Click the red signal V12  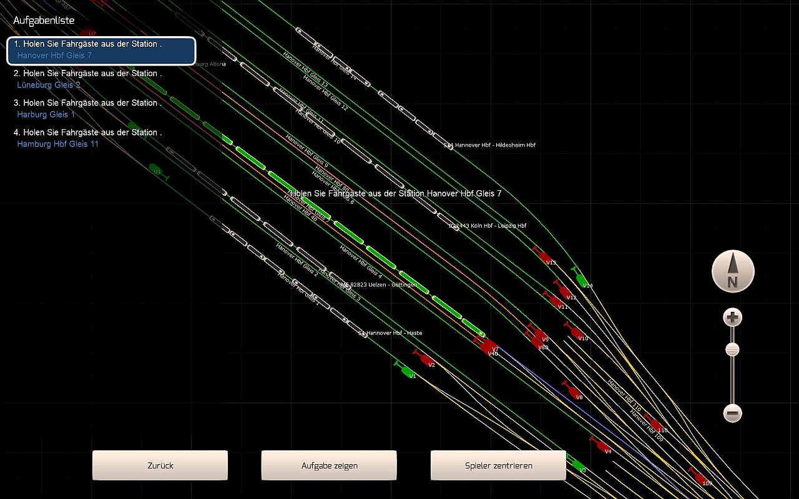point(564,291)
